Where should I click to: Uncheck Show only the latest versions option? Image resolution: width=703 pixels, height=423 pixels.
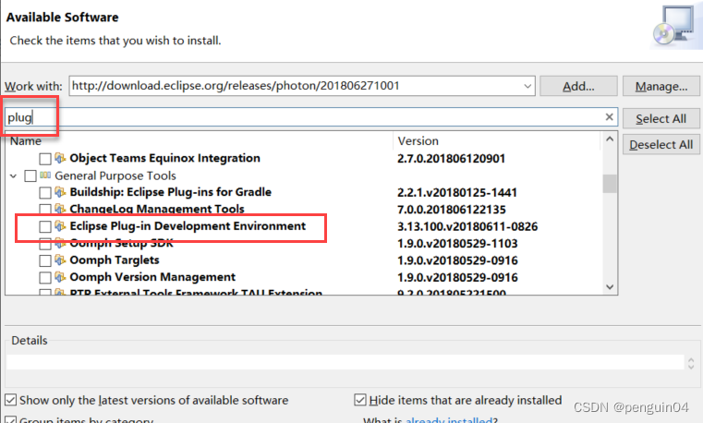point(11,400)
